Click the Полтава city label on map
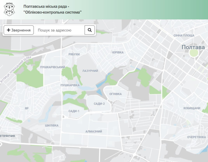Viewport: 208px width, 162px height. coord(193,47)
